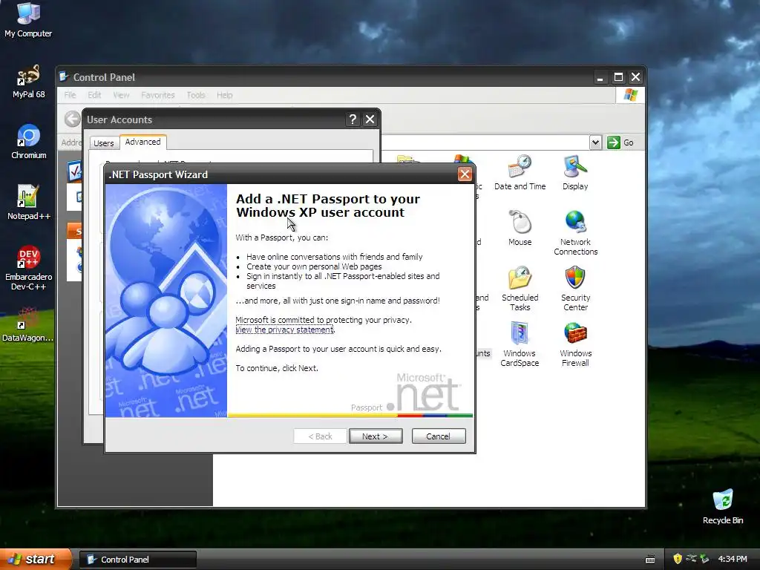
Task: Open the View menu in Control Panel
Action: (121, 95)
